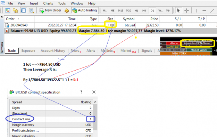Image resolution: width=217 pixels, height=137 pixels.
Task: Switch to the News tab
Action: pos(76,51)
